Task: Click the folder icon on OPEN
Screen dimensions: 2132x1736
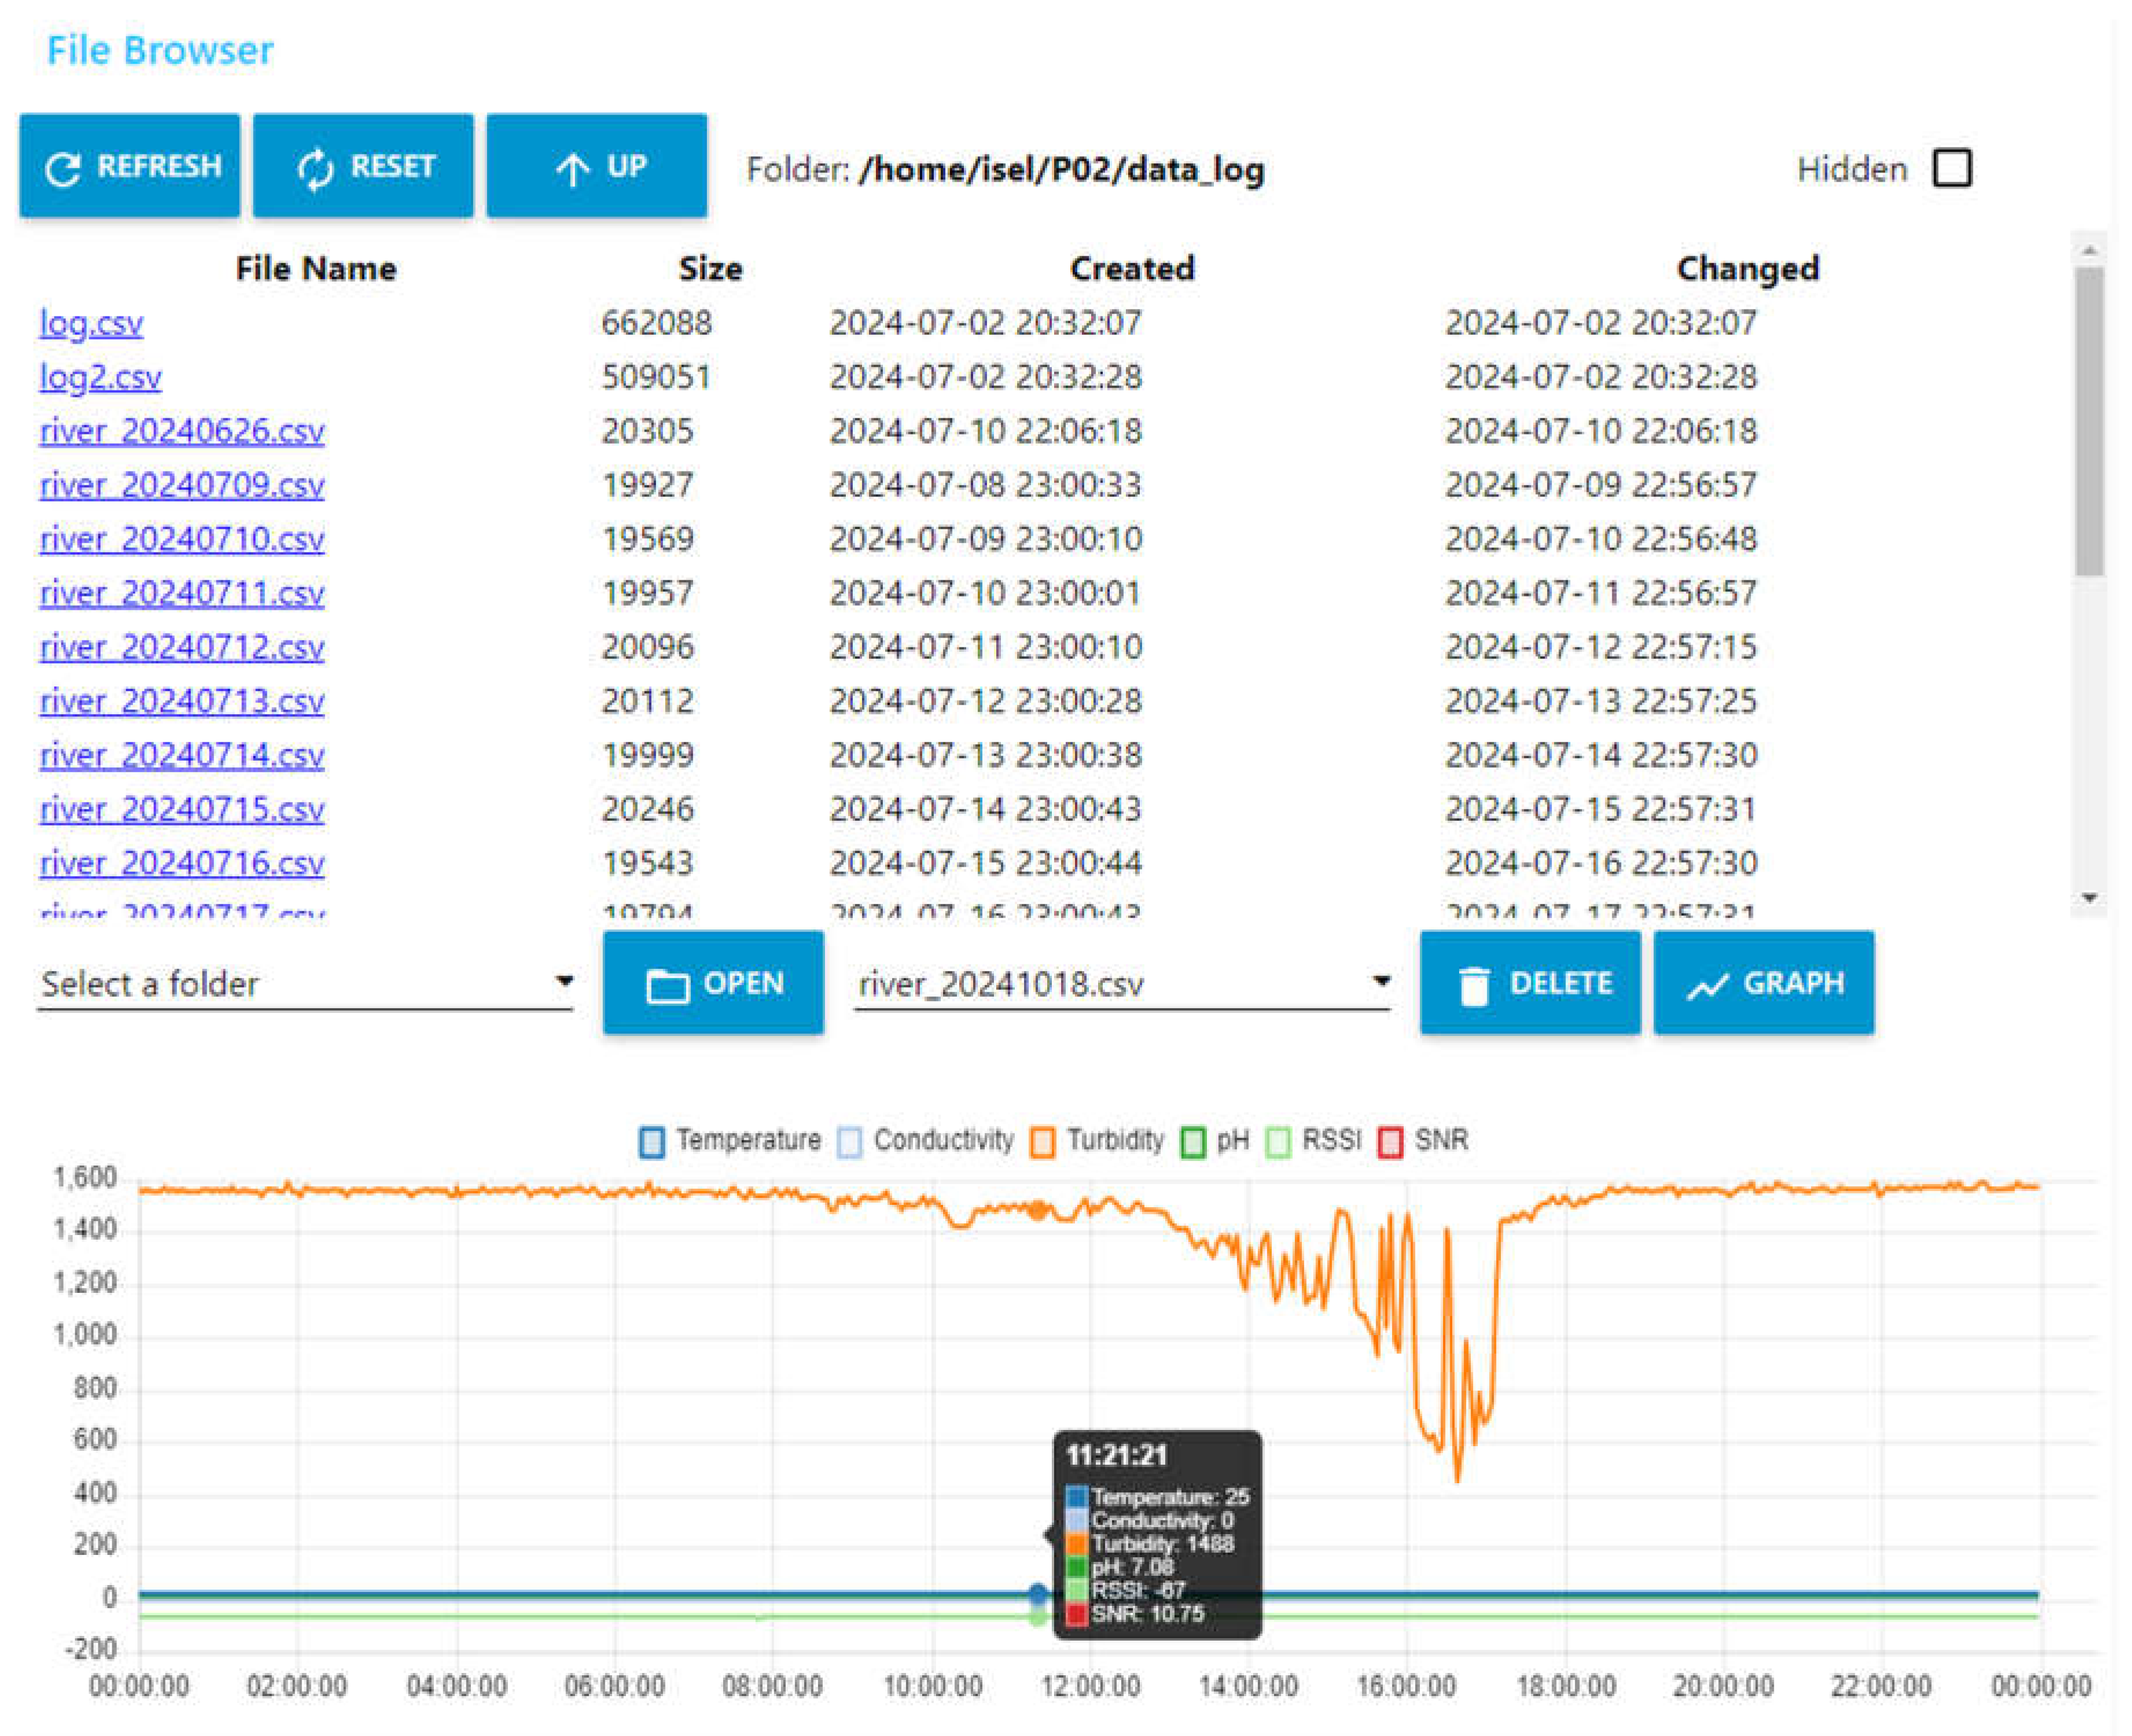Action: (x=667, y=986)
